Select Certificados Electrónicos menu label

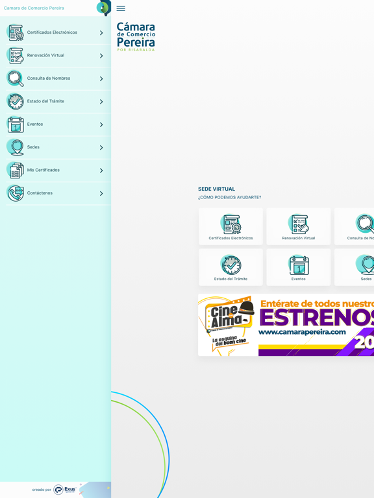52,32
